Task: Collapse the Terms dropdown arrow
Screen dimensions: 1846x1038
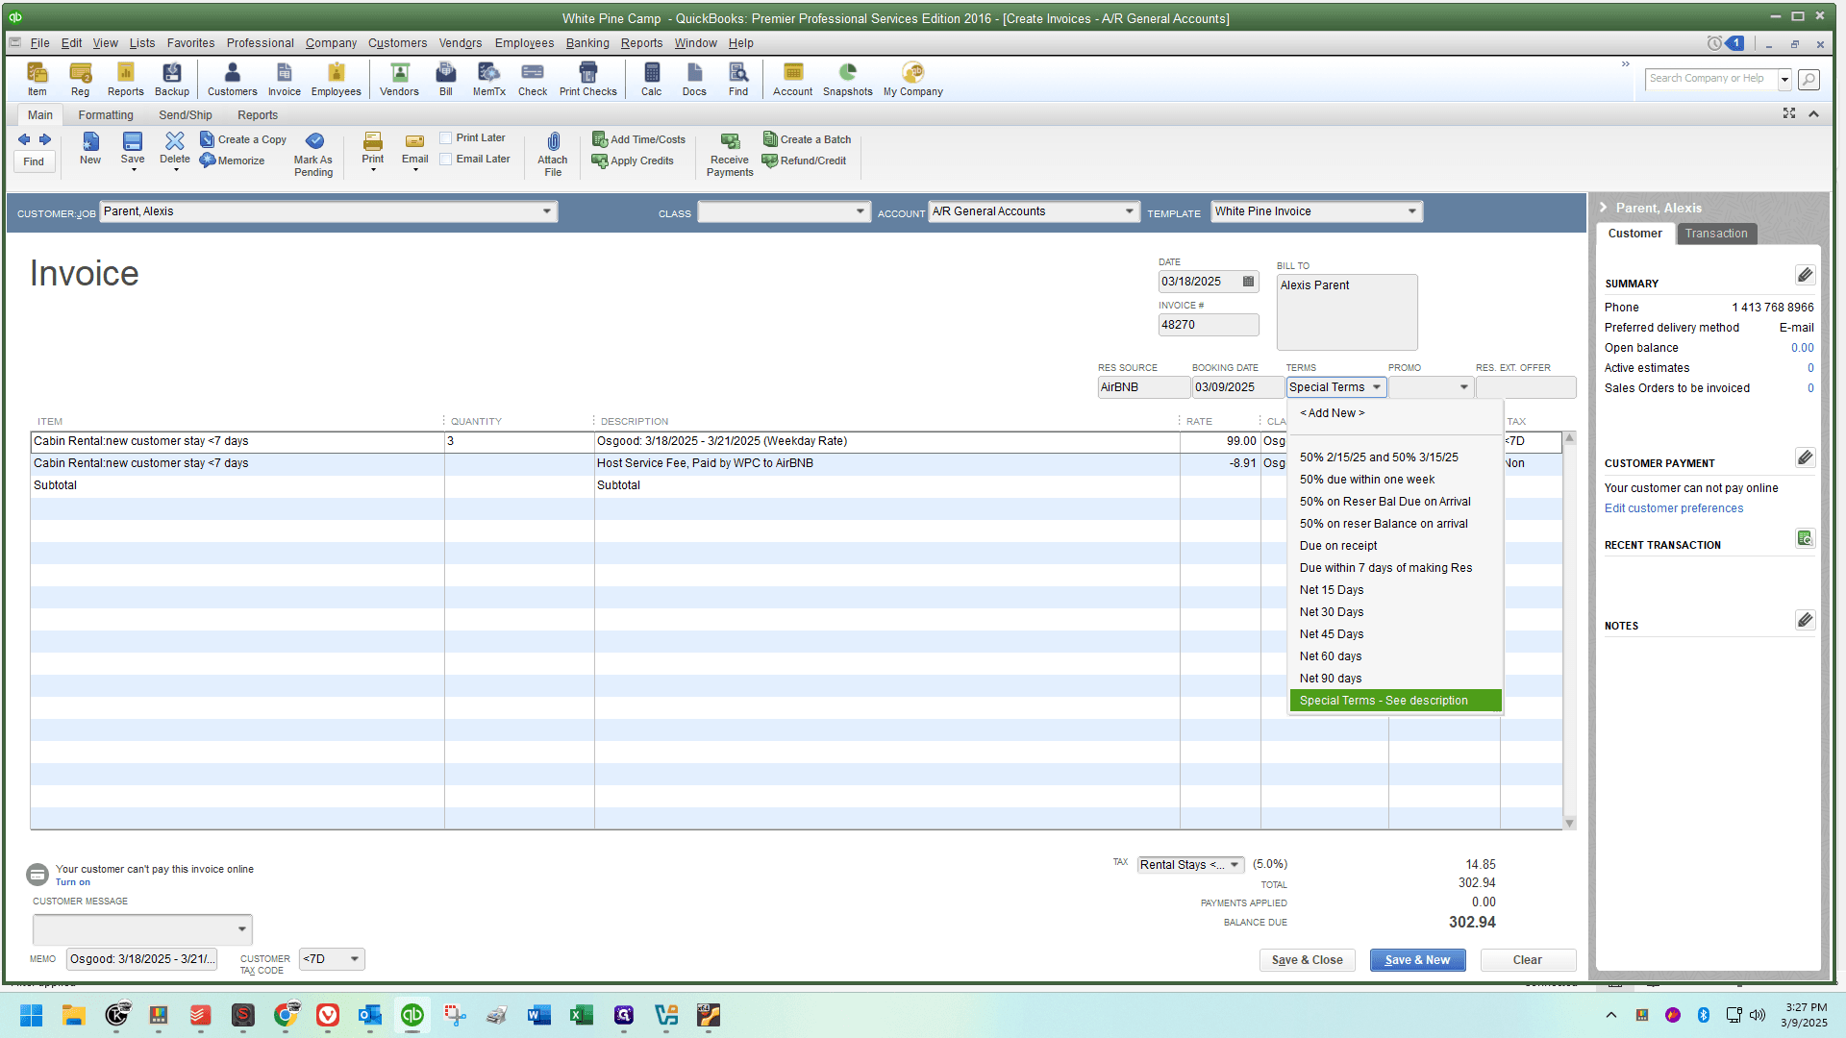Action: [x=1376, y=387]
